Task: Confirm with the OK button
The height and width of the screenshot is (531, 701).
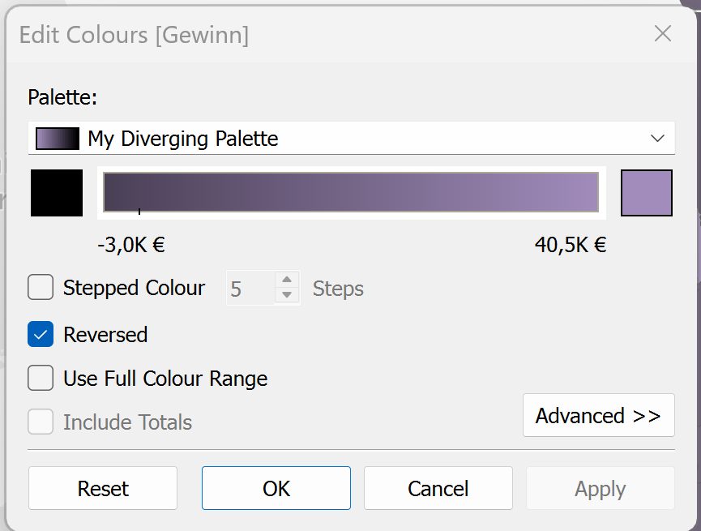Action: (276, 488)
